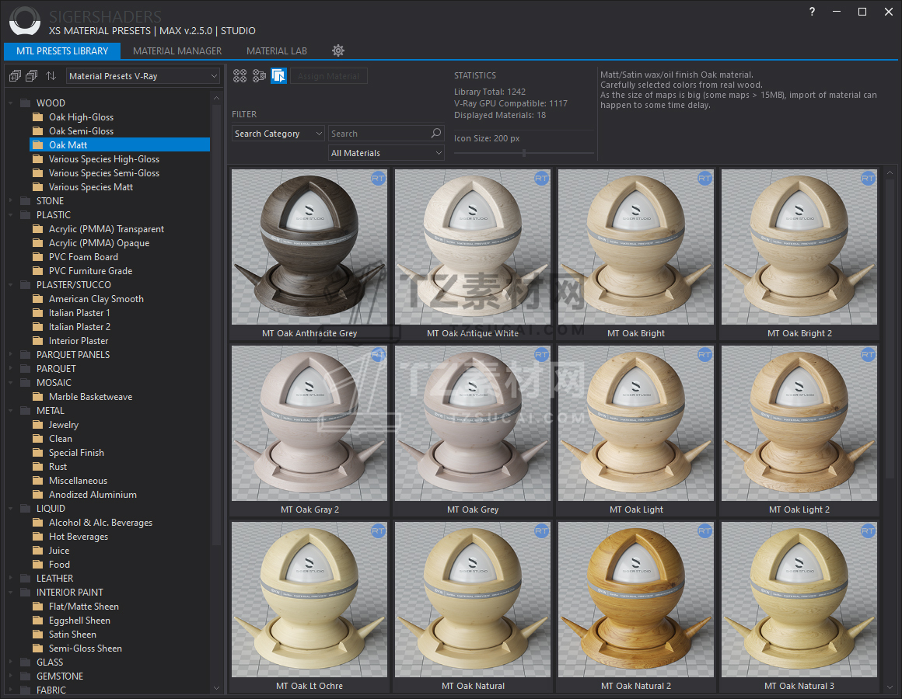Screen dimensions: 902x699
Task: Open the Material Presets V-Ray dropdown
Action: pyautogui.click(x=142, y=76)
